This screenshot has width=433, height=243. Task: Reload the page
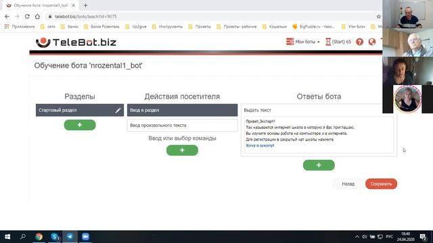pos(27,16)
